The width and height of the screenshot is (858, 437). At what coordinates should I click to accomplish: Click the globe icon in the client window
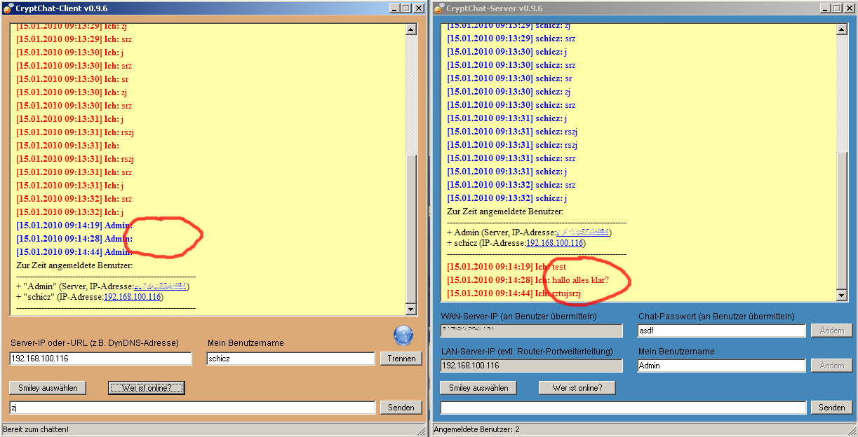click(403, 335)
